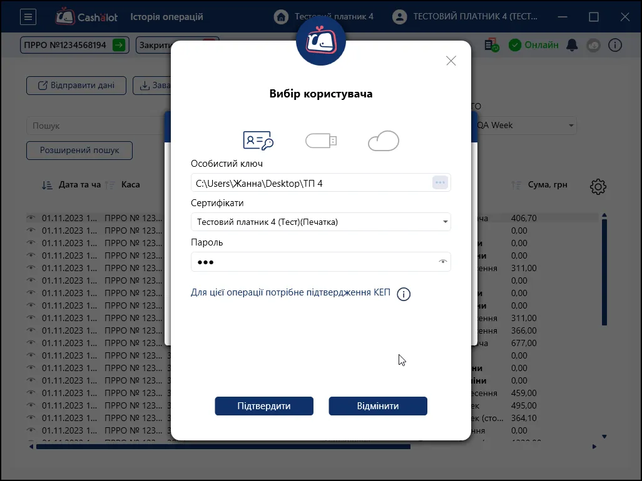Click the amount 677,00
The width and height of the screenshot is (642, 481).
pos(524,343)
